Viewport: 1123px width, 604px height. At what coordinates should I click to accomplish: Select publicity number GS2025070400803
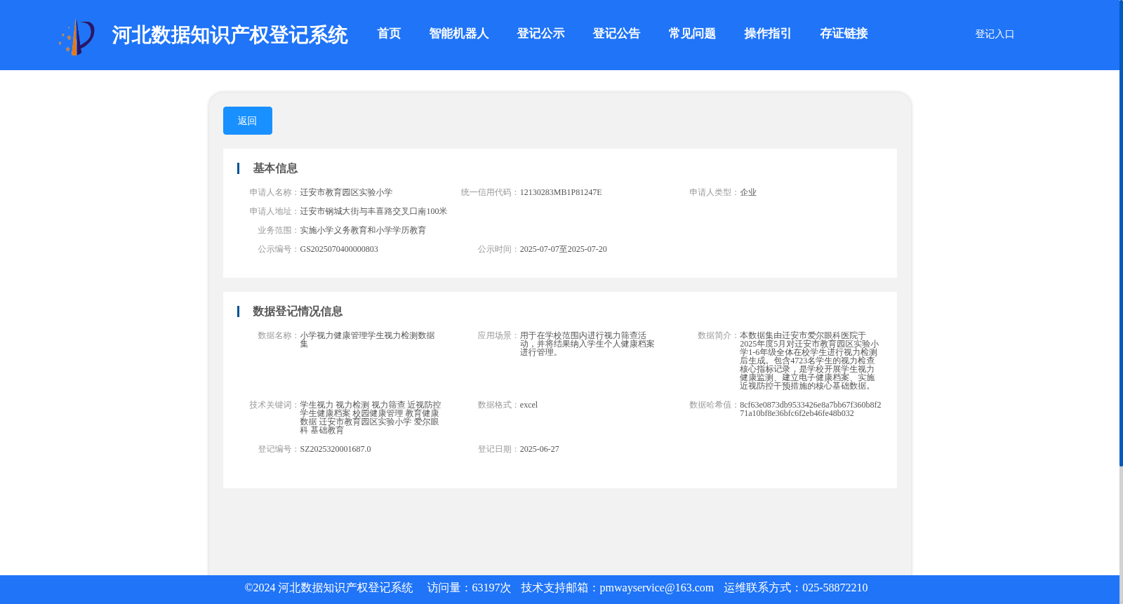coord(339,249)
